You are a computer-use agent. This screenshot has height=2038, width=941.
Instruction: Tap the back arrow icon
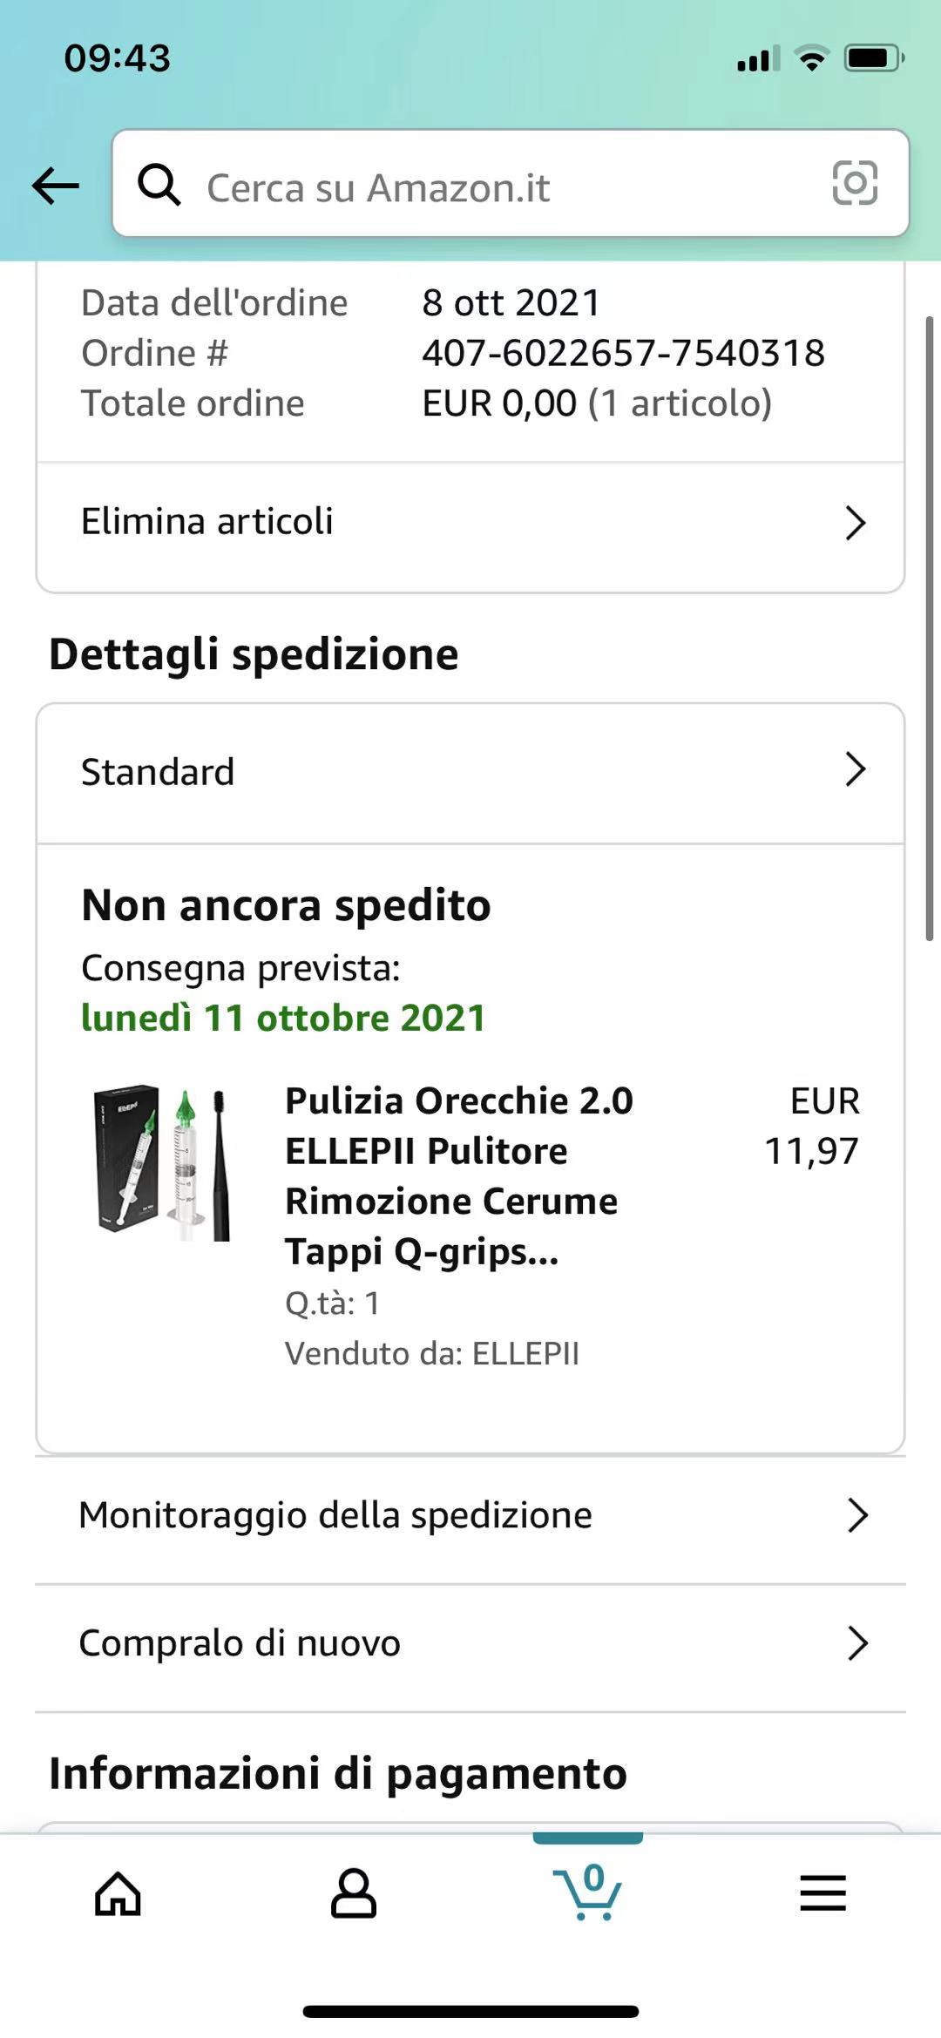[x=56, y=186]
